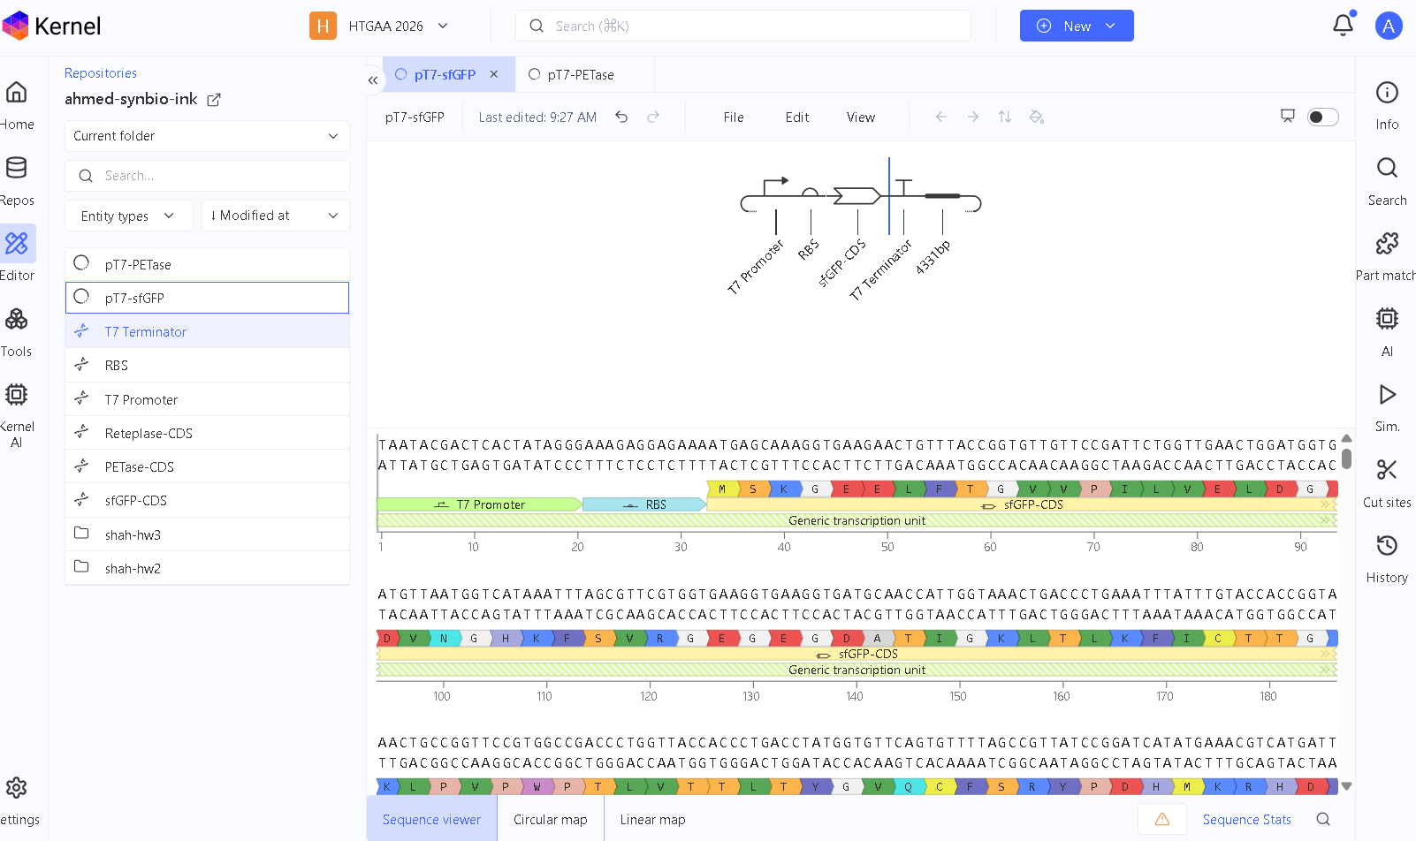
Task: Open the shah-hw3 folder
Action: [x=207, y=534]
